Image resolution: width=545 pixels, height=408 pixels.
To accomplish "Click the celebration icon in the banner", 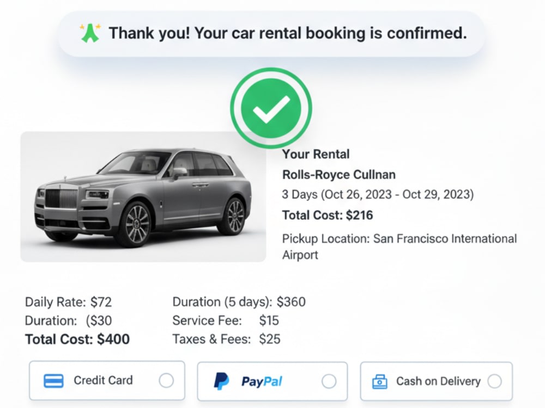I will tap(90, 33).
